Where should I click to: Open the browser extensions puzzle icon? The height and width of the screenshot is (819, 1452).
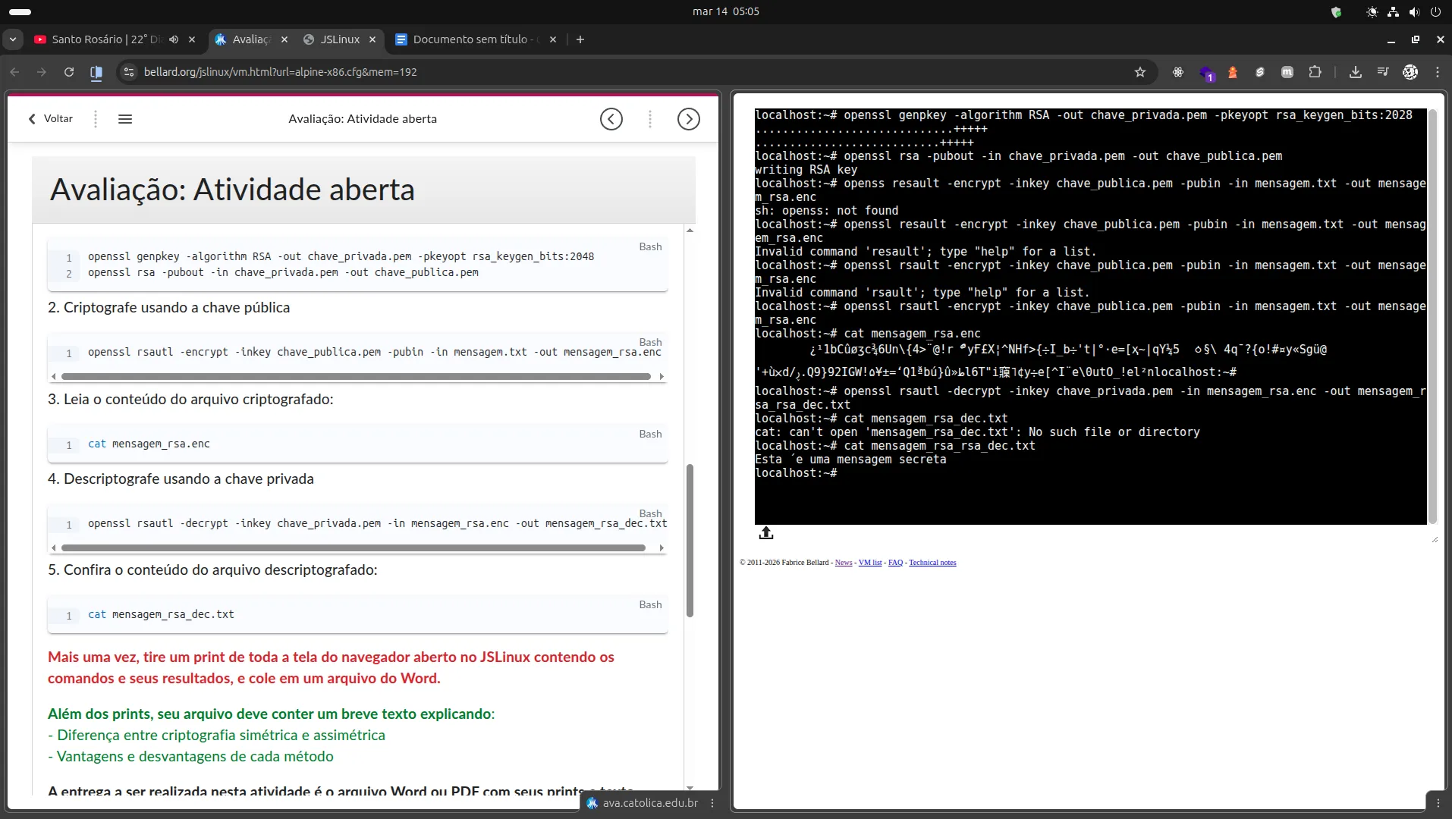(x=1315, y=72)
